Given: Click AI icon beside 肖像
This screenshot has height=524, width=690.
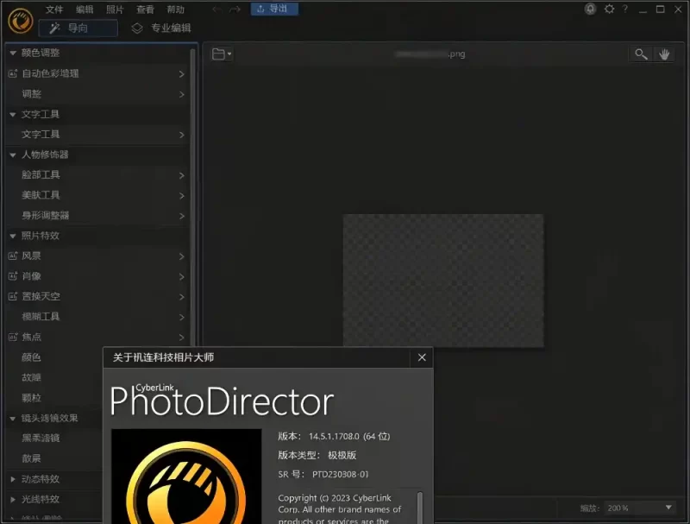Looking at the screenshot, I should click(x=13, y=276).
